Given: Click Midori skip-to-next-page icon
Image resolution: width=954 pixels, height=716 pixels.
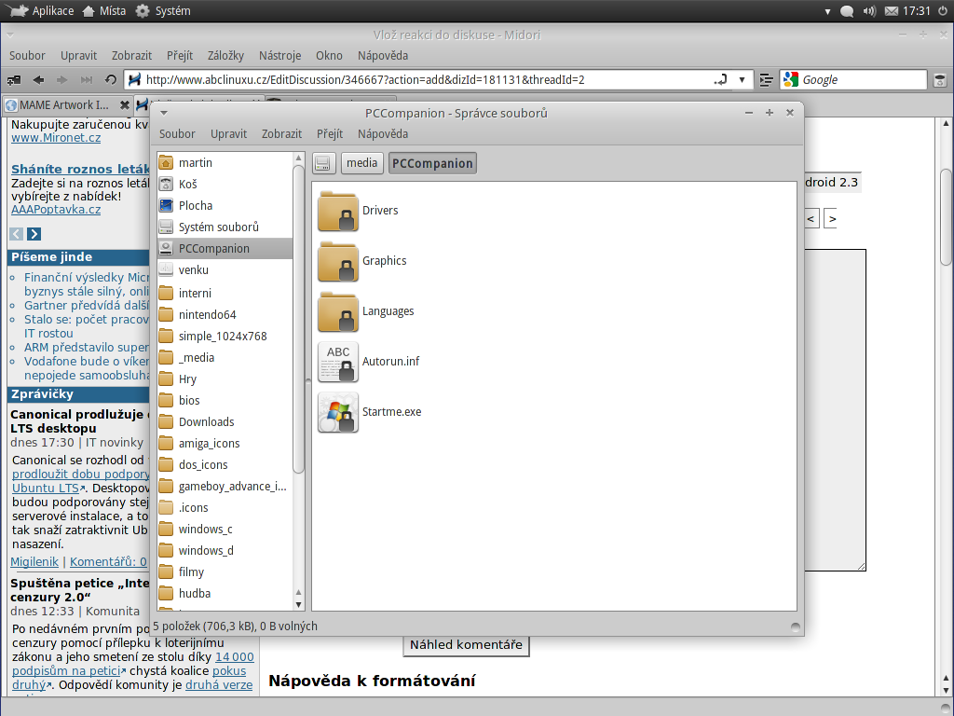Looking at the screenshot, I should point(87,80).
